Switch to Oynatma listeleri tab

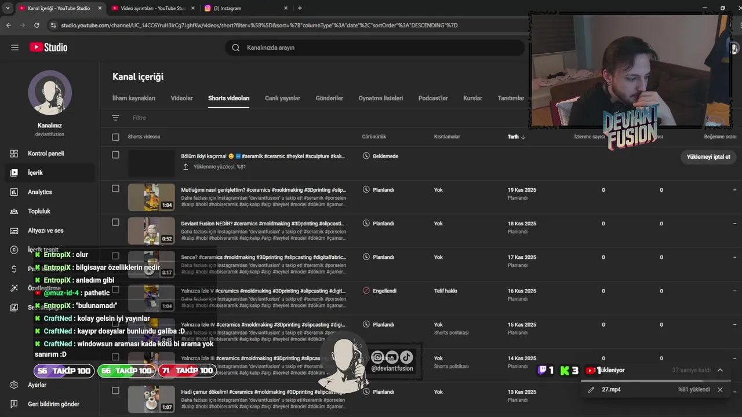[381, 98]
